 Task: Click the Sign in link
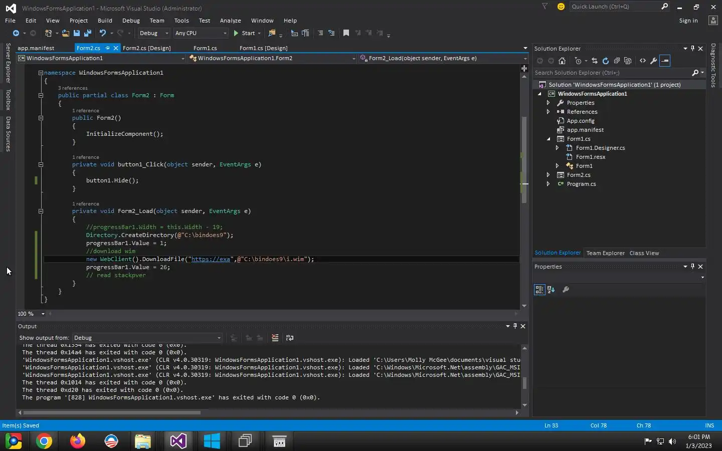[688, 21]
